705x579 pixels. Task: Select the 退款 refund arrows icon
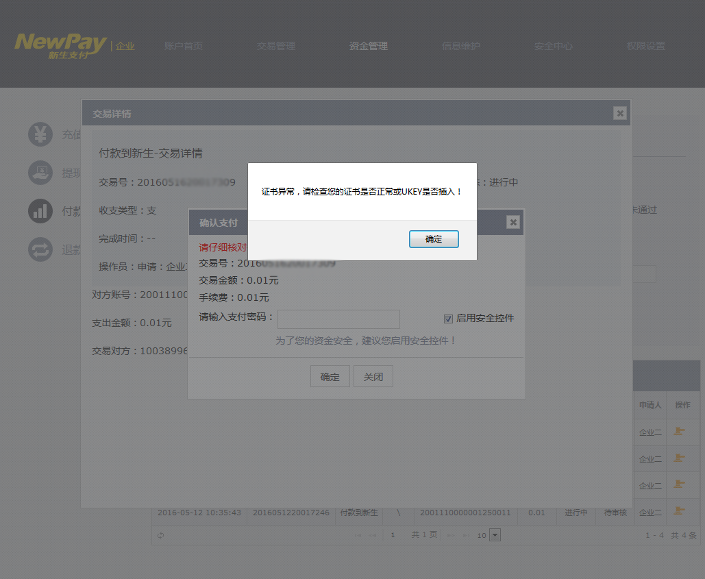click(x=40, y=249)
